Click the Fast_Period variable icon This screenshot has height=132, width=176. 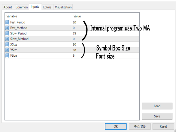[x=7, y=22]
